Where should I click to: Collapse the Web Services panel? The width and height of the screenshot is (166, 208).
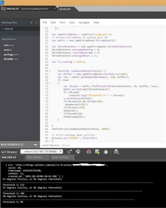[x=35, y=145]
